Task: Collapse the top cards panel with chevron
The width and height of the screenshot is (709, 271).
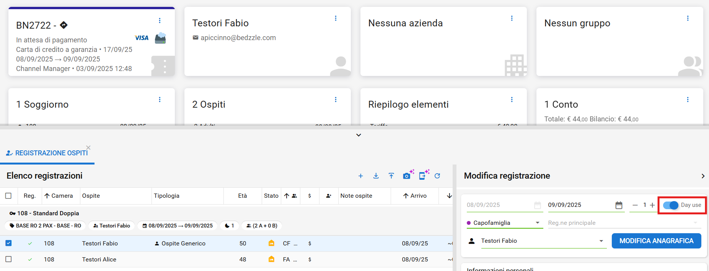Action: (x=359, y=135)
